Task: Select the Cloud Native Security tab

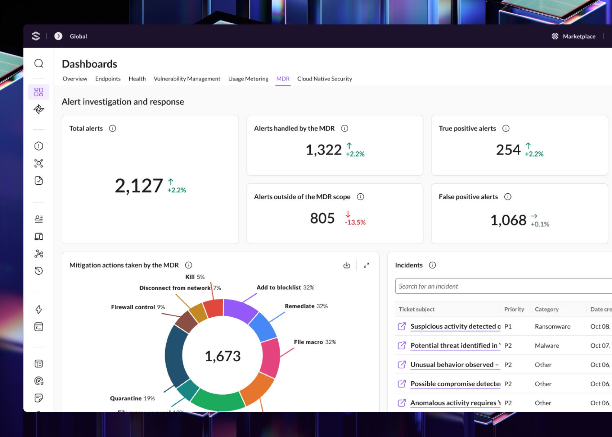Action: 324,79
